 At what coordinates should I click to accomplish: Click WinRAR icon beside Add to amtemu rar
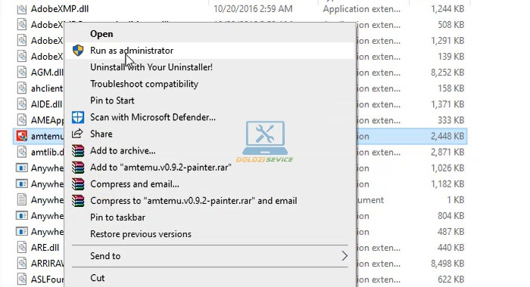click(x=78, y=167)
